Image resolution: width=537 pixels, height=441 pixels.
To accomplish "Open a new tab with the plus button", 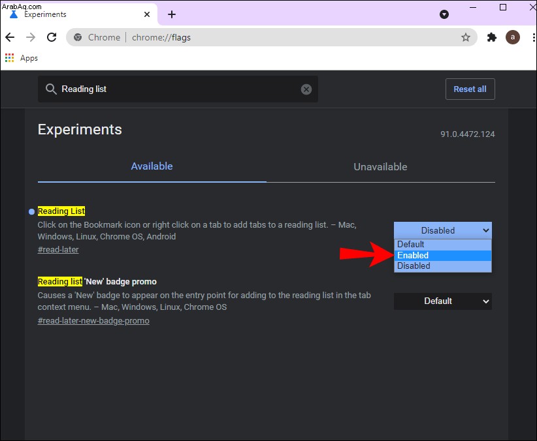I will [x=172, y=14].
